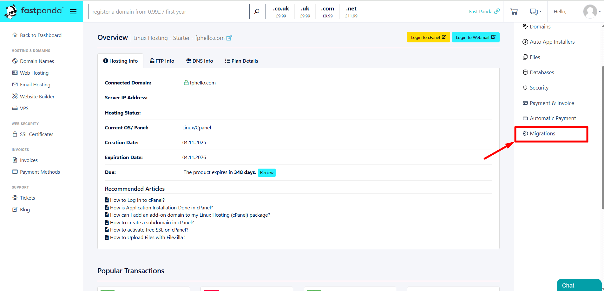The height and width of the screenshot is (291, 604).
Task: Click the shopping cart icon
Action: point(514,12)
